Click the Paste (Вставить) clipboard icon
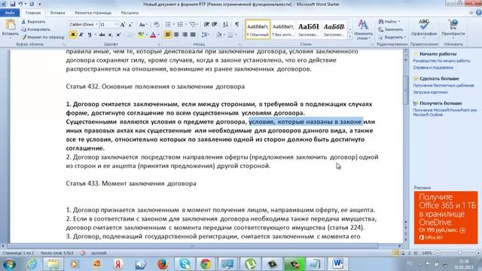This screenshot has height=271, width=482. click(11, 25)
